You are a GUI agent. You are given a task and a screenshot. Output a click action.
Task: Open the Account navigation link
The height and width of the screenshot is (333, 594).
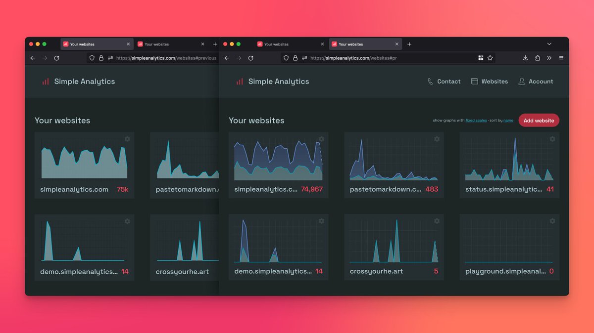pos(536,82)
